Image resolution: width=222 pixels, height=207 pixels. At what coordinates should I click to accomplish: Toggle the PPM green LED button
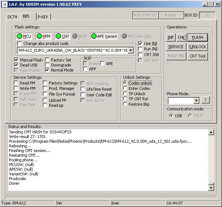(x=43, y=36)
